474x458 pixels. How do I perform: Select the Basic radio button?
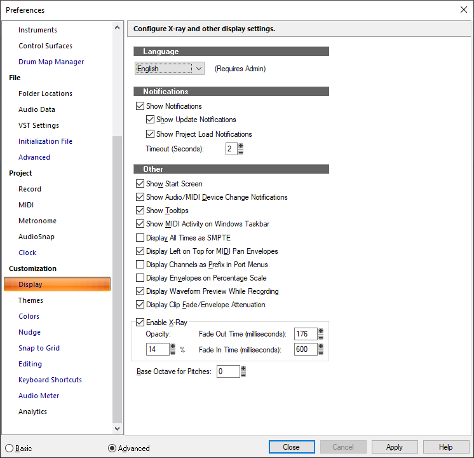pos(10,448)
